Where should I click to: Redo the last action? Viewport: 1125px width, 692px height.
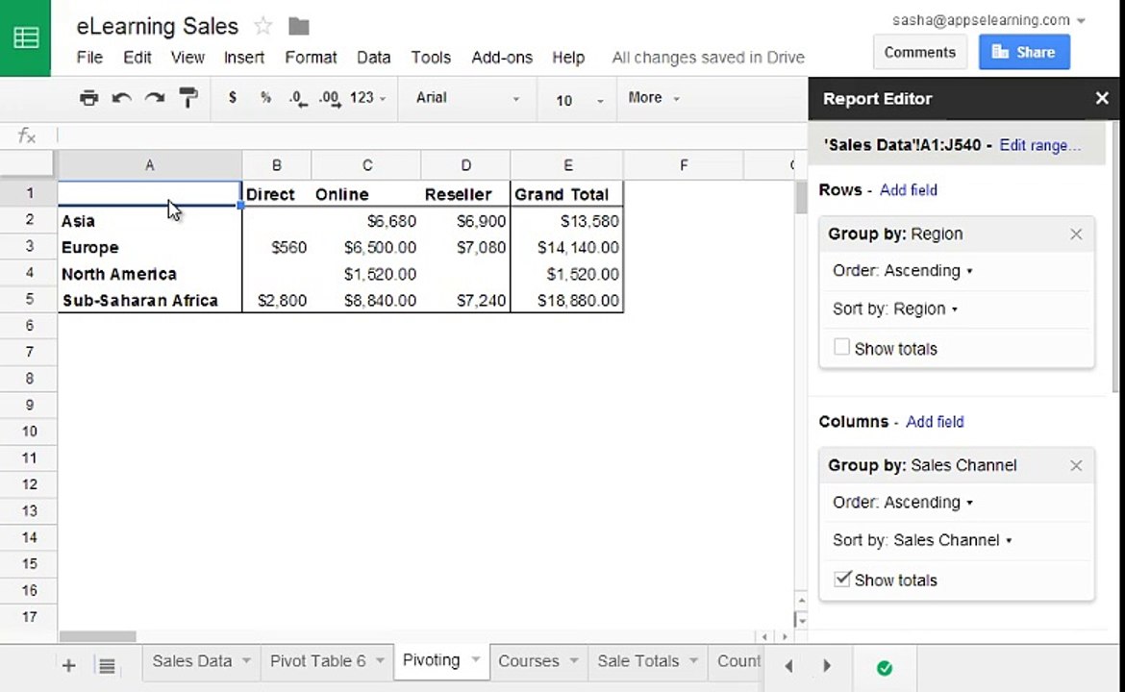(x=154, y=97)
